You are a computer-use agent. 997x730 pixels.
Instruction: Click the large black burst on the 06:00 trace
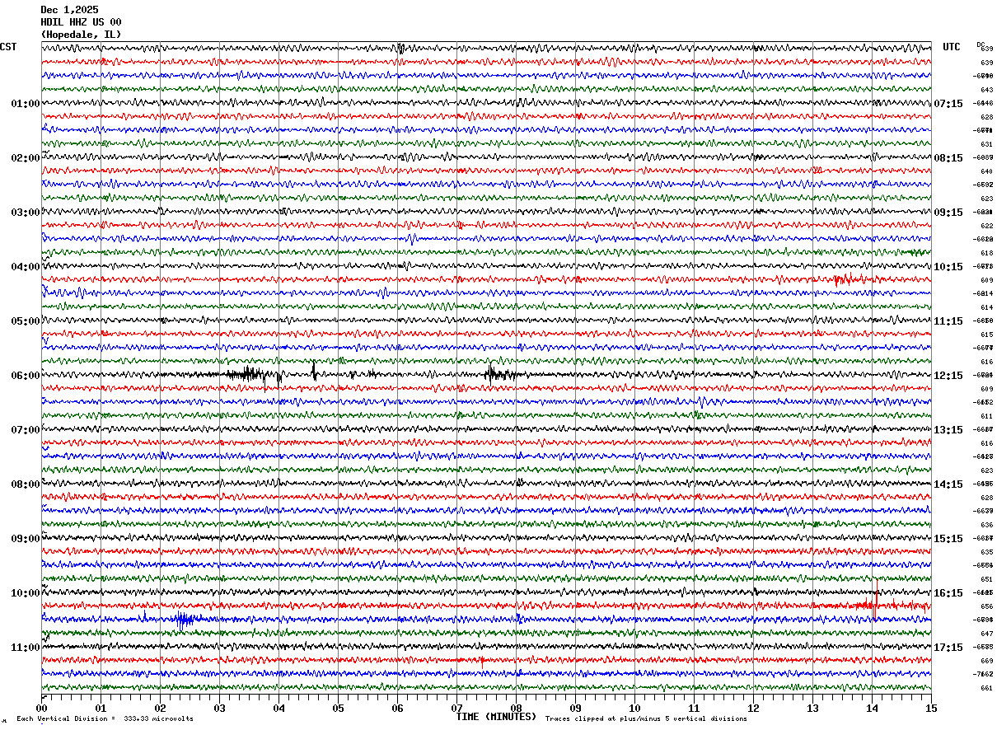250,375
